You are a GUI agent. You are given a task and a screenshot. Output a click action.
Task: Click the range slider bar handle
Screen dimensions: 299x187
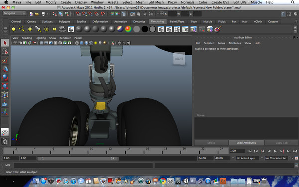click(x=78, y=158)
